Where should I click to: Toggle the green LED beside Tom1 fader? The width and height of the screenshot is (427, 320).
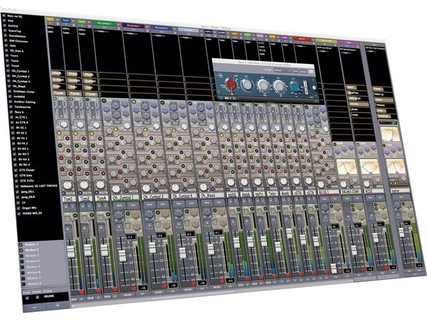pos(75,215)
